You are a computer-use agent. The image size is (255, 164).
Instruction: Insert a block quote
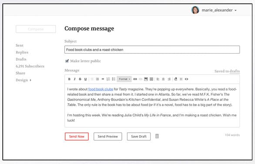coord(103,79)
